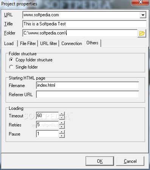Switch to the Connection tab
Image resolution: width=150 pixels, height=170 pixels.
(72, 44)
